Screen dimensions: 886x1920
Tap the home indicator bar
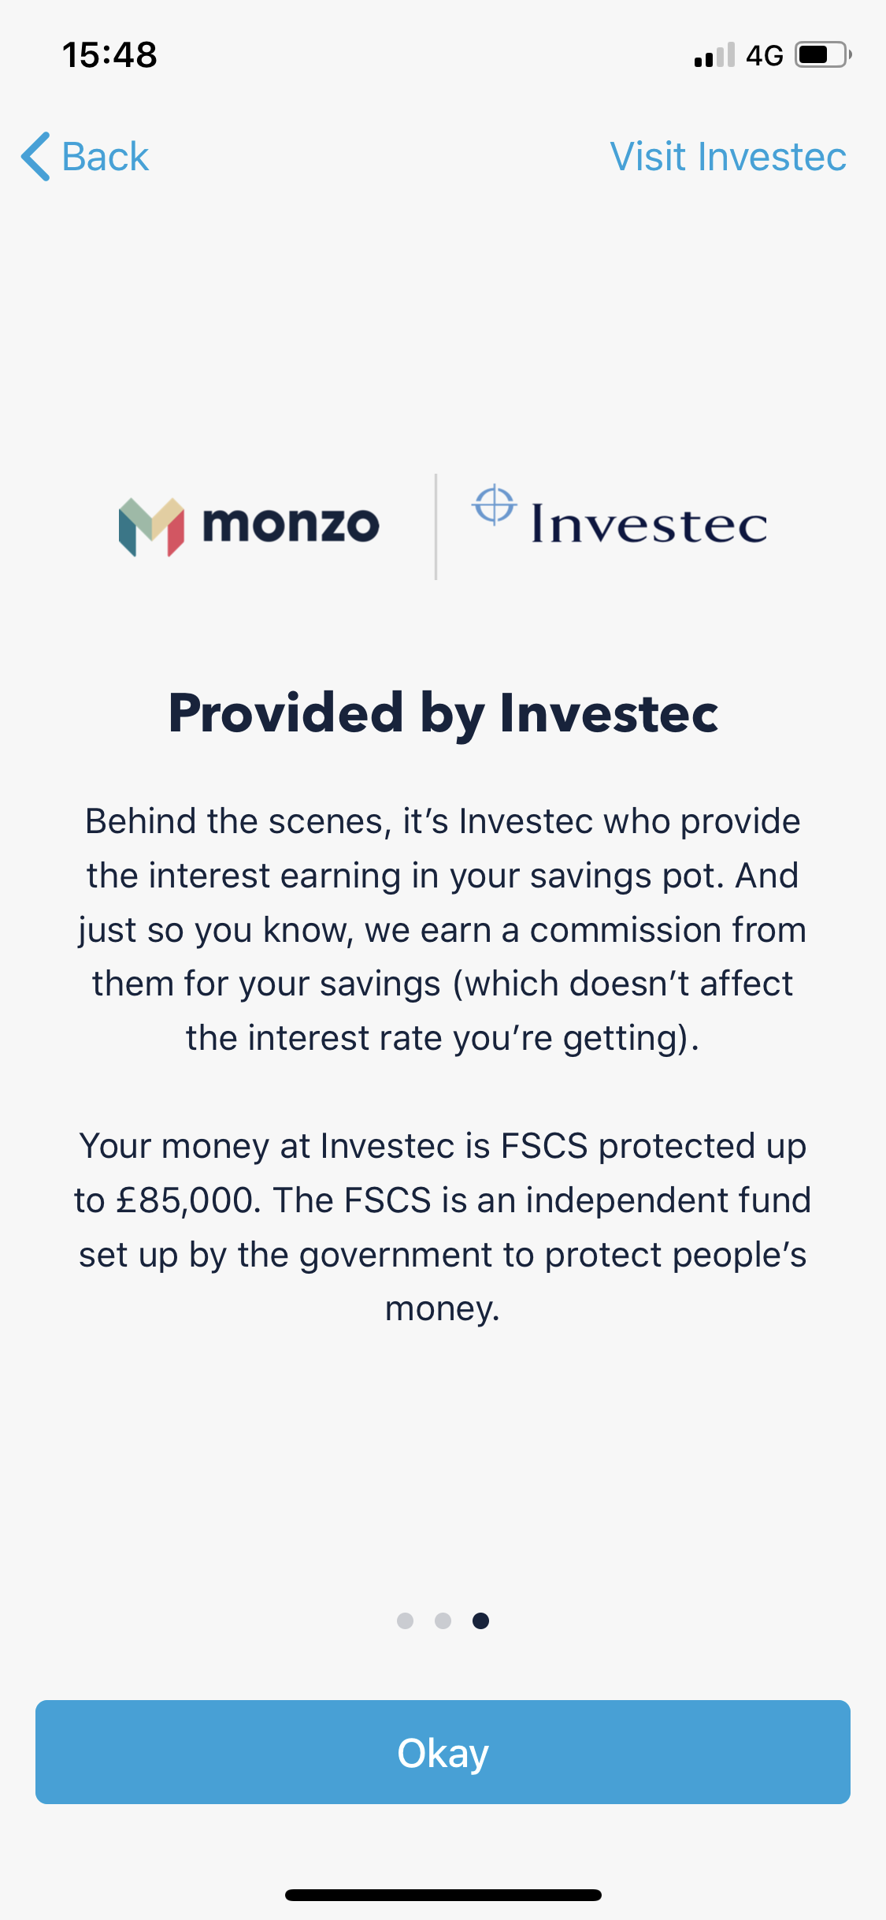tap(443, 1895)
